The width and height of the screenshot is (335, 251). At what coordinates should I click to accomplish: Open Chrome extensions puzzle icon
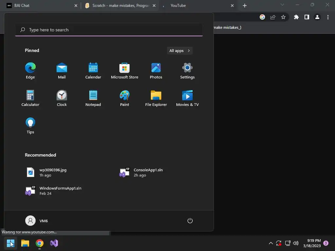(x=296, y=17)
